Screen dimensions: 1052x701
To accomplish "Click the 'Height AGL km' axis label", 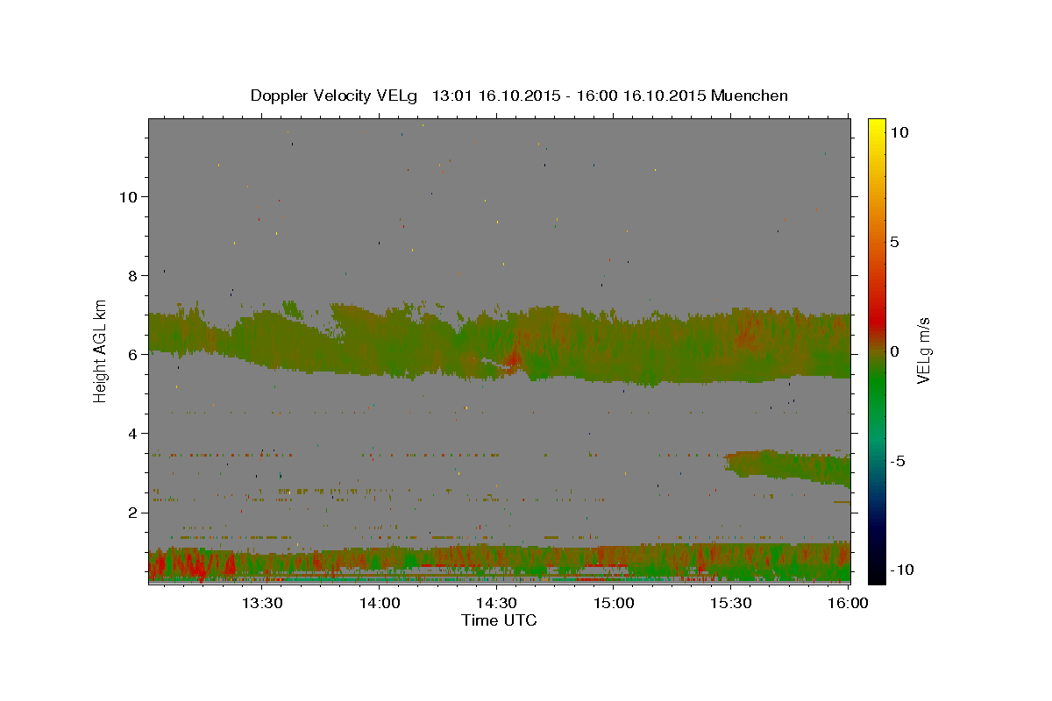I will point(101,350).
